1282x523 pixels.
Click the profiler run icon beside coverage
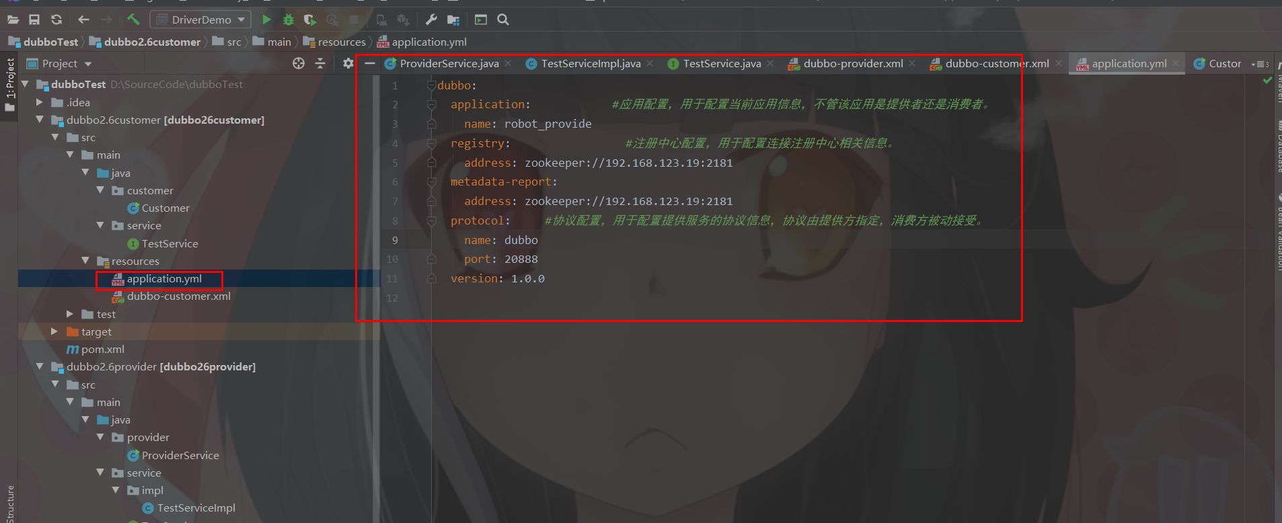click(x=332, y=19)
